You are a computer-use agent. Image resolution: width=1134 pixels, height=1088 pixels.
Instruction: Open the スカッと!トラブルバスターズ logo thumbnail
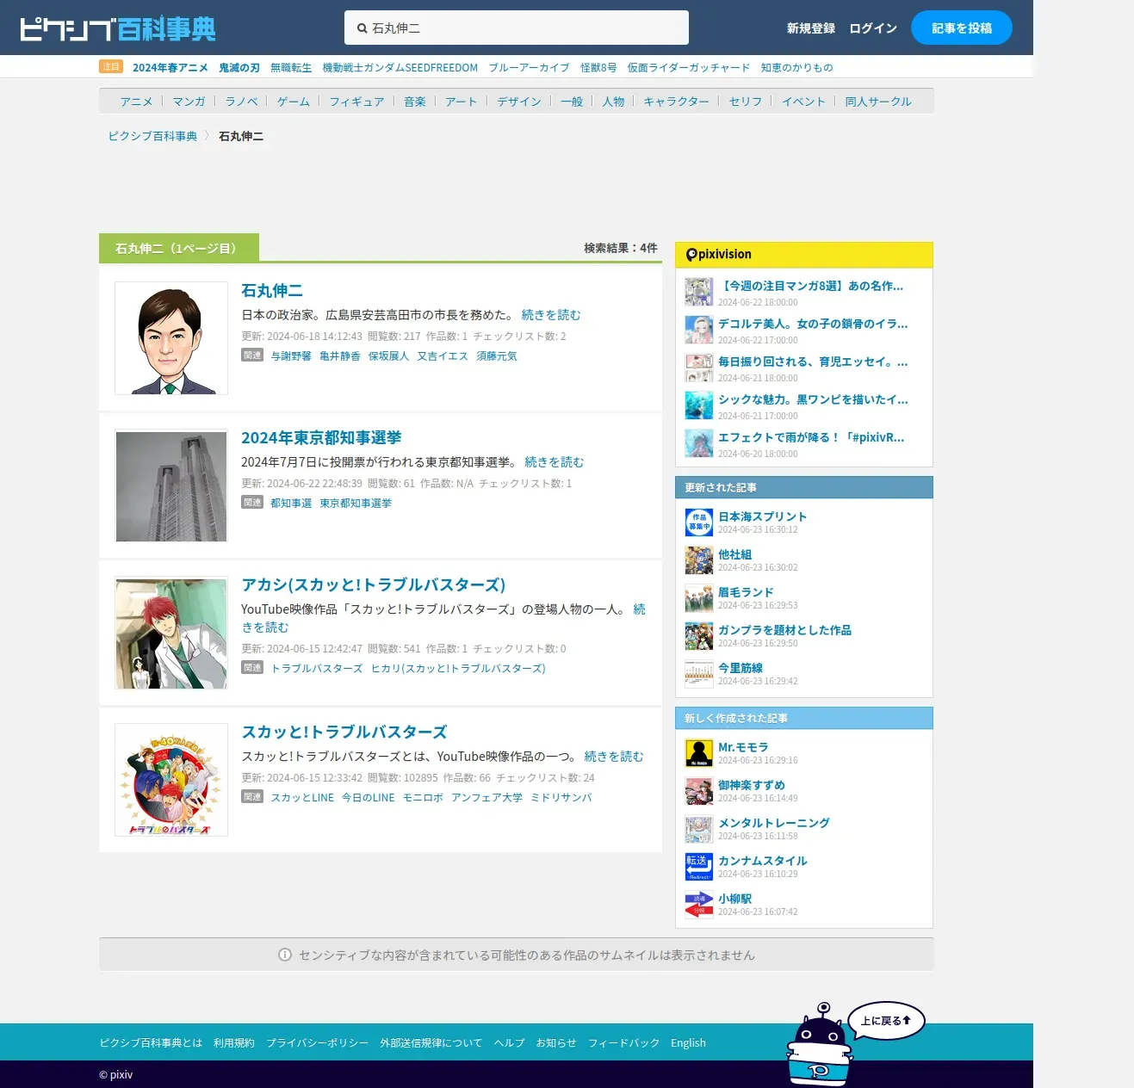171,780
